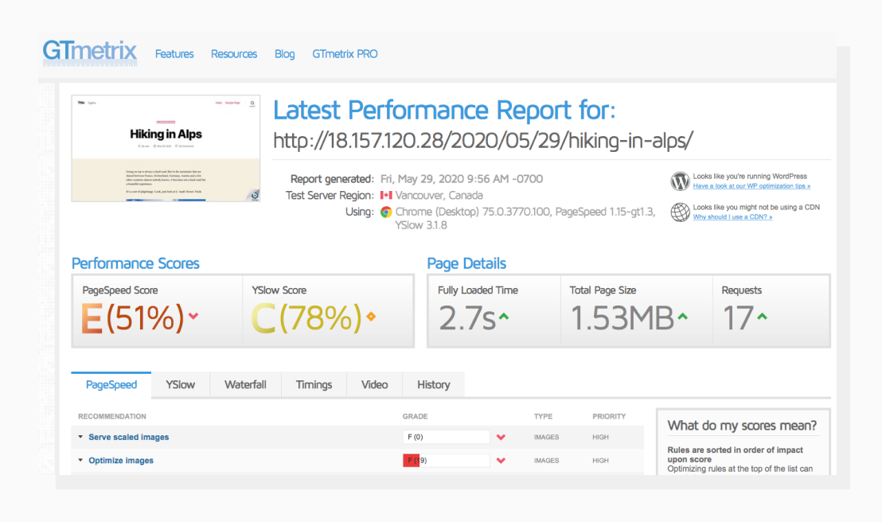Click the red arrow beside the Serve scaled images grade
Viewport: 882px width, 522px height.
click(x=502, y=436)
